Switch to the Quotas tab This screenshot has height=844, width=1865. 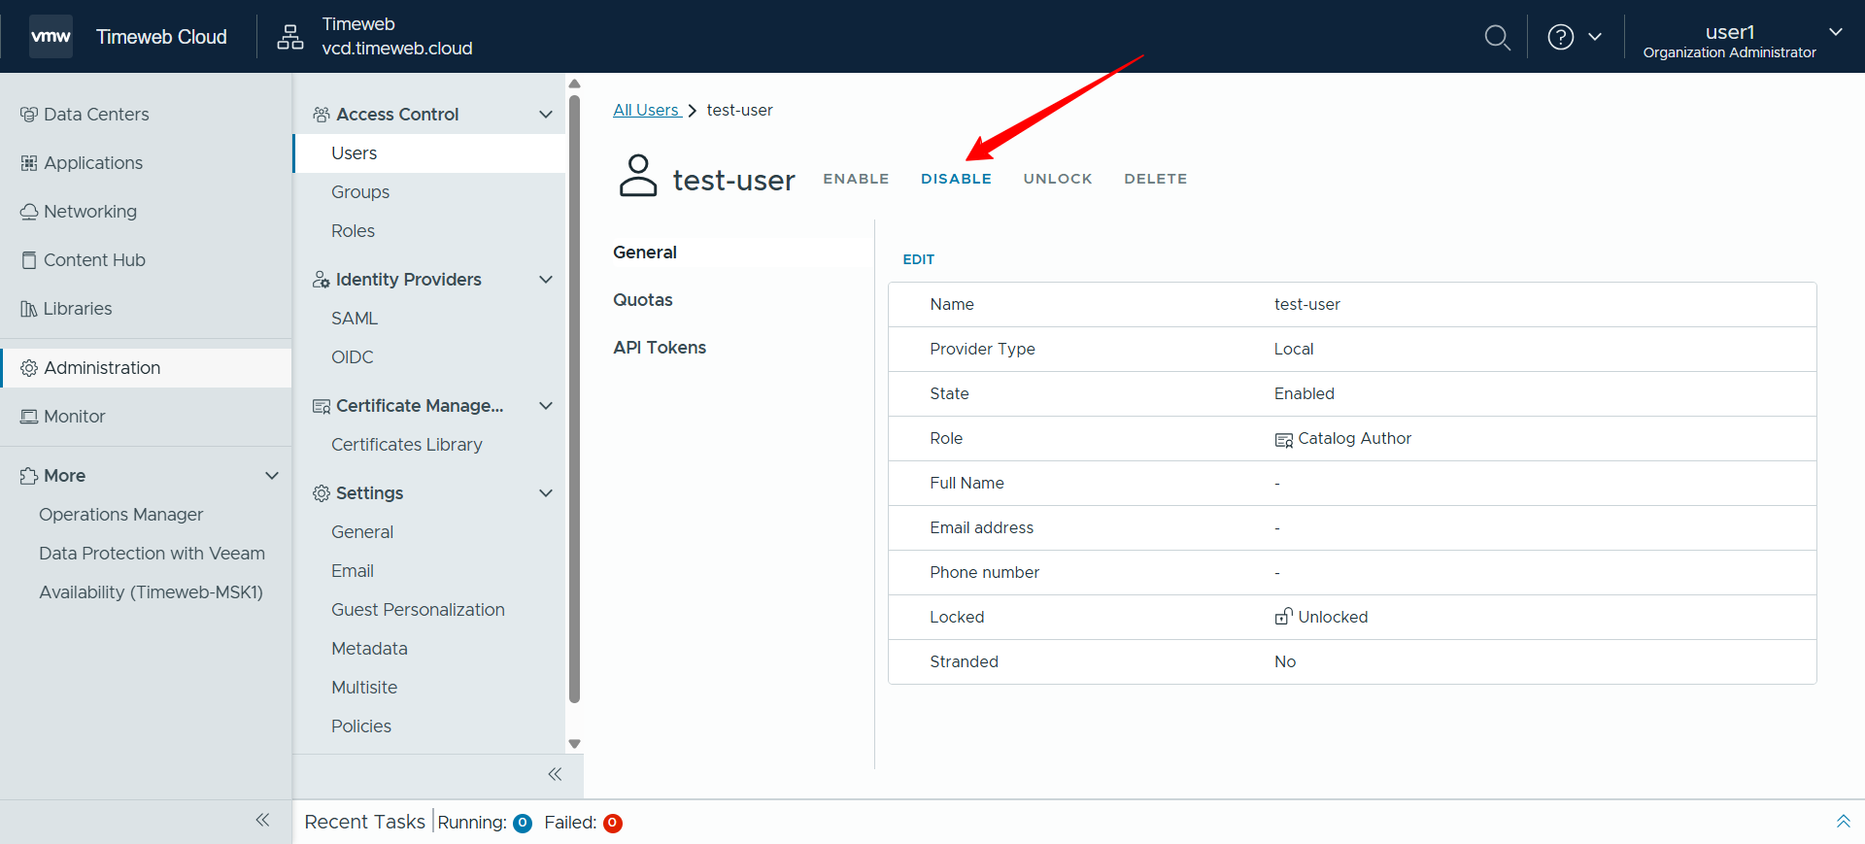[x=643, y=300]
